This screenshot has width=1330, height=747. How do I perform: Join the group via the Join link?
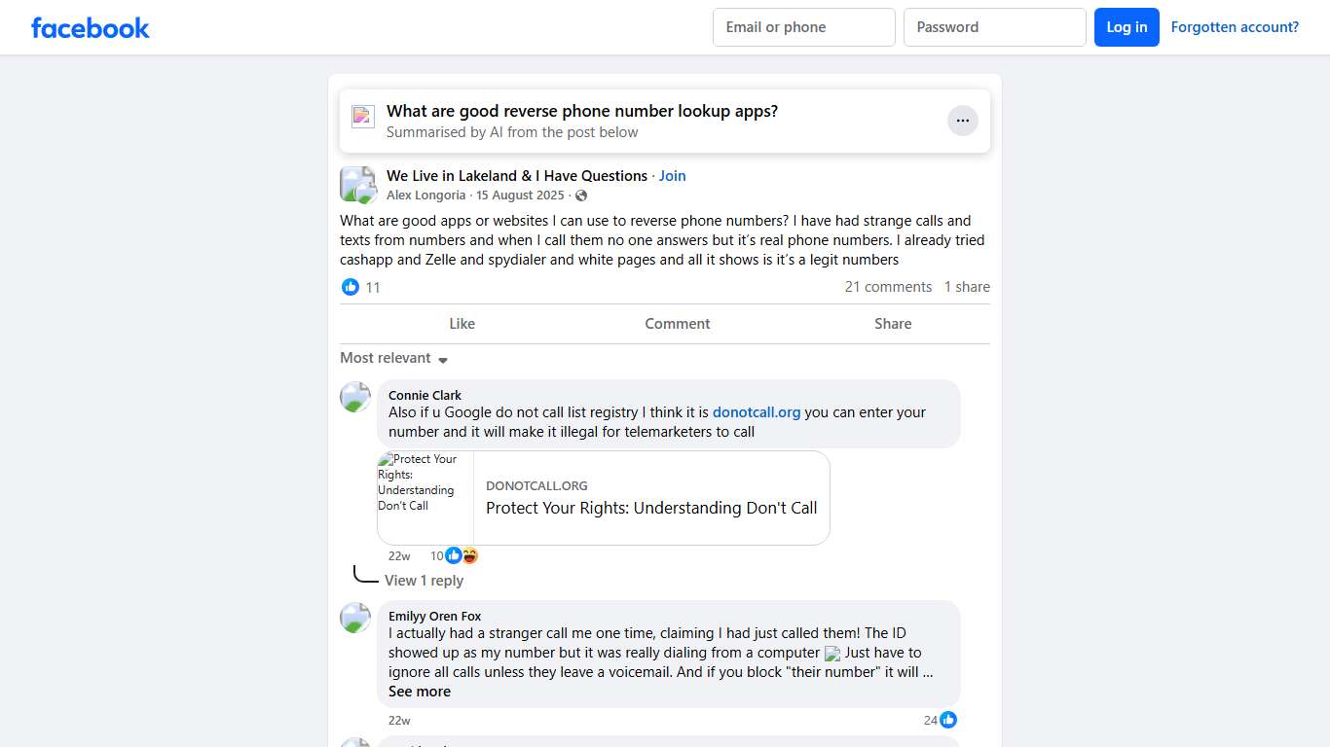[672, 176]
